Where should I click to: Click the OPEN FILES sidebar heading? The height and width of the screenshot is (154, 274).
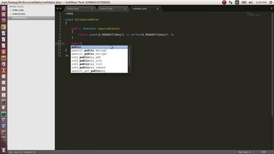[x=16, y=6]
